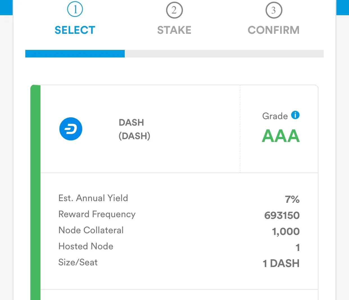The image size is (349, 300).
Task: Click the unfilled gray progress bar area
Action: tap(224, 54)
